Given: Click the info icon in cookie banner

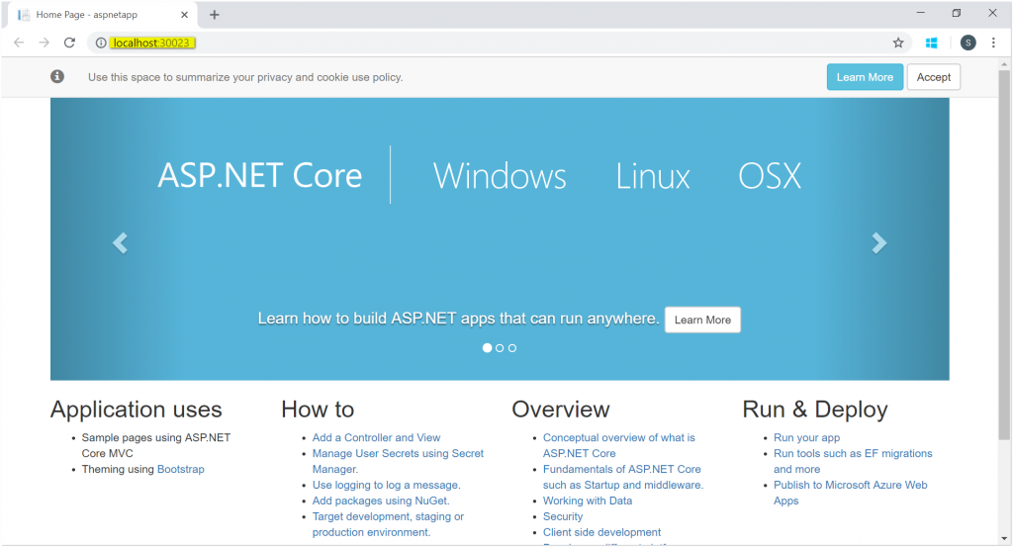Looking at the screenshot, I should click(x=57, y=77).
